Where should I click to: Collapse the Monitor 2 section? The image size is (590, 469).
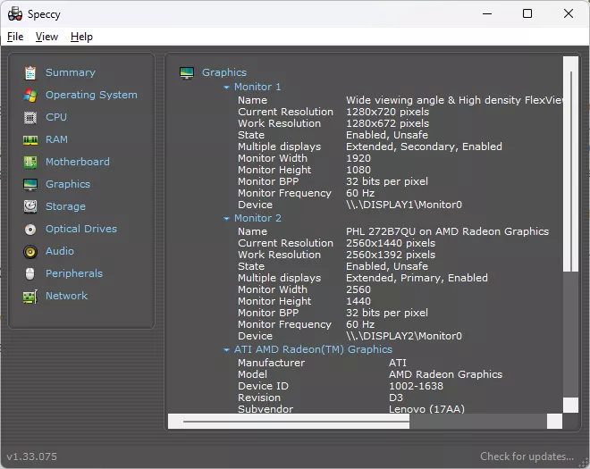(227, 219)
